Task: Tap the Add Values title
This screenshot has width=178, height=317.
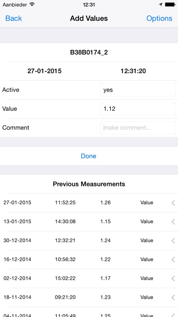Action: [89, 19]
